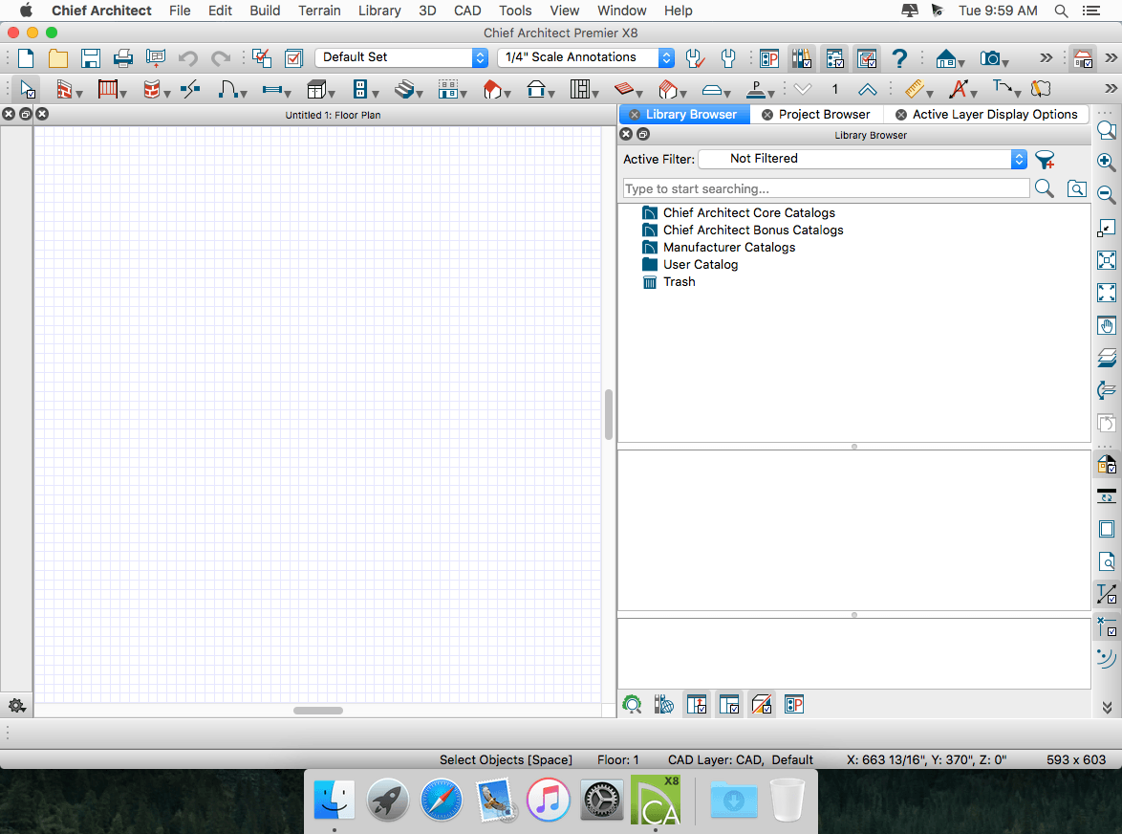Expand the side toolbar double-down chevron
This screenshot has width=1122, height=834.
pos(1107,708)
